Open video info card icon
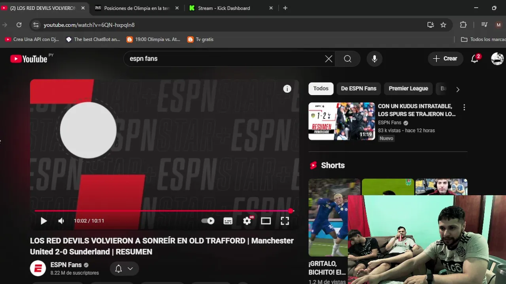This screenshot has width=506, height=284. 287,89
